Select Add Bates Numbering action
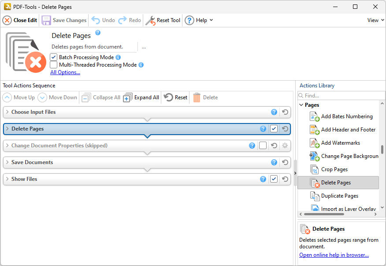Image resolution: width=386 pixels, height=266 pixels. (x=341, y=116)
